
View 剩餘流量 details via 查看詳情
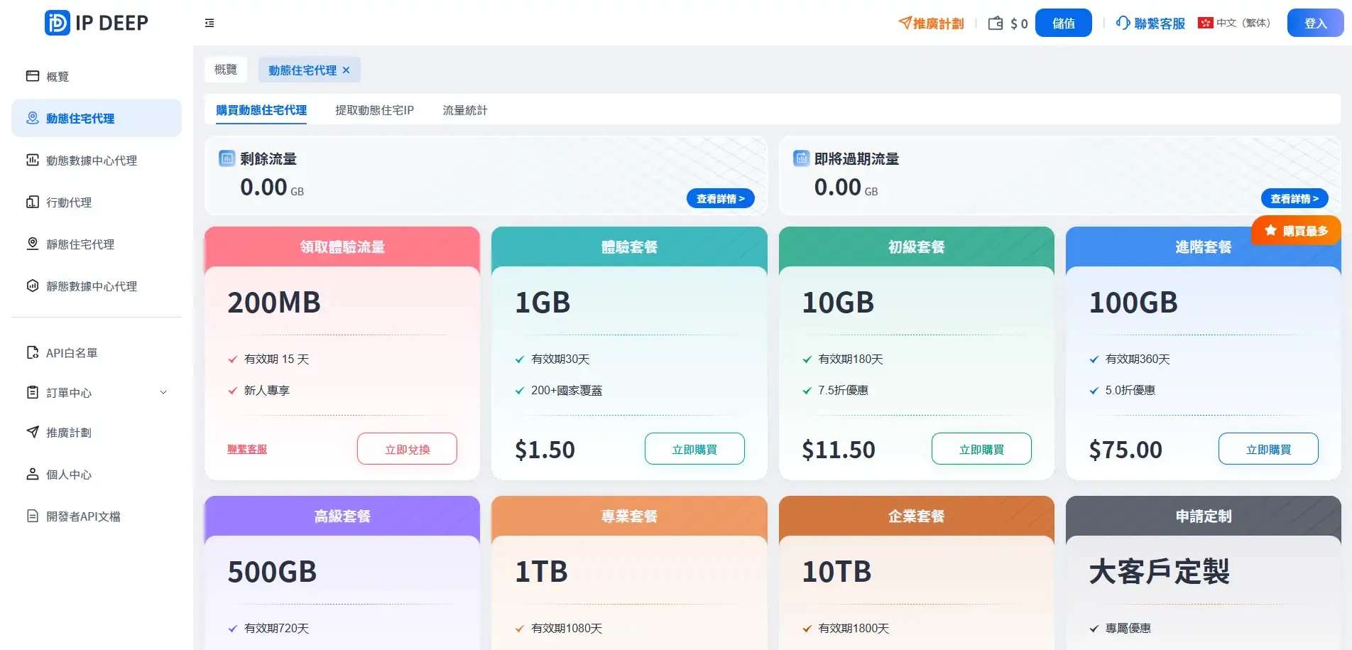(x=720, y=199)
